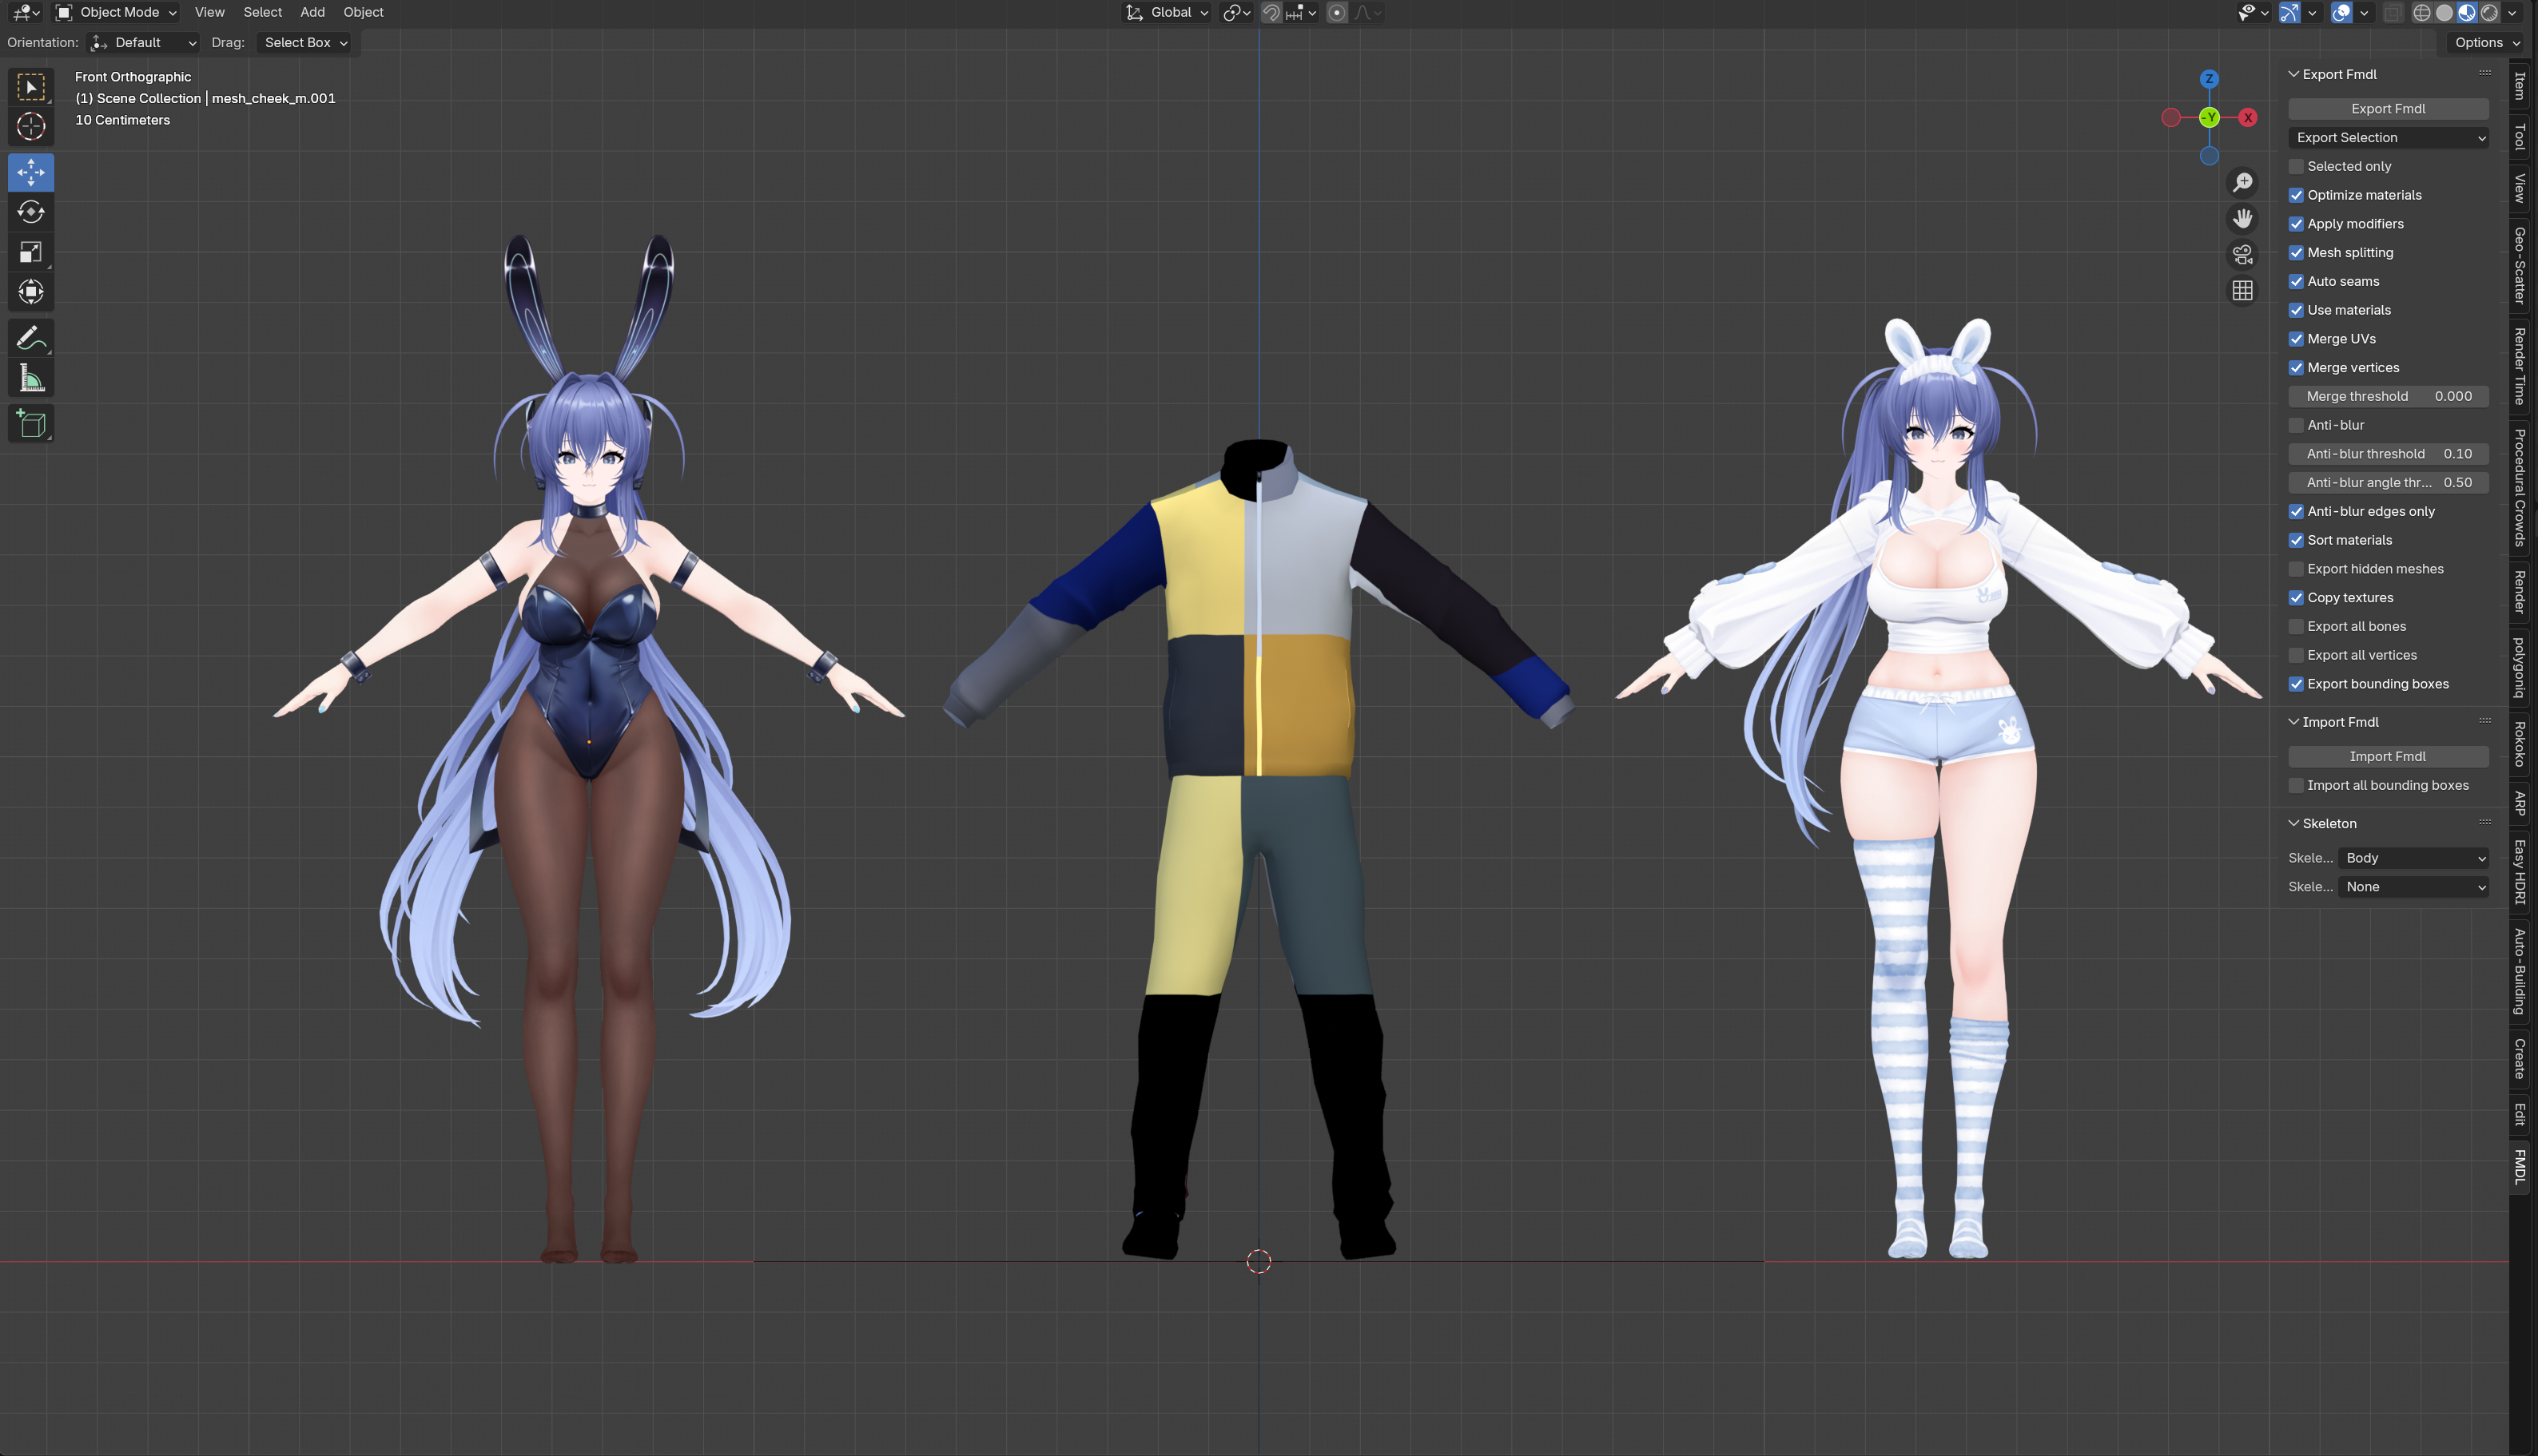
Task: Toggle Copy textures checkbox
Action: (x=2296, y=598)
